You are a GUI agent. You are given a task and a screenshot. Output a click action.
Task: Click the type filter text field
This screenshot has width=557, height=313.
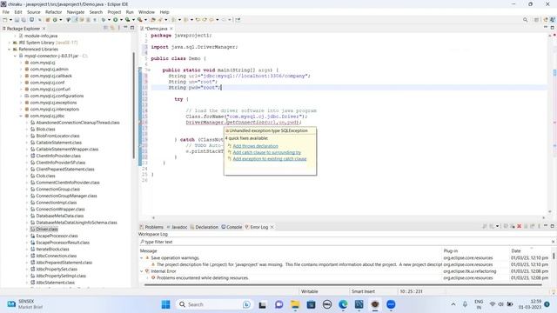coord(346,242)
